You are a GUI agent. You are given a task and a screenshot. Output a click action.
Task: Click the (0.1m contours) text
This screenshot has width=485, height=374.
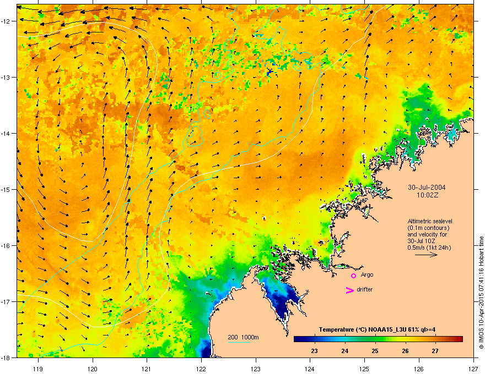pyautogui.click(x=428, y=228)
